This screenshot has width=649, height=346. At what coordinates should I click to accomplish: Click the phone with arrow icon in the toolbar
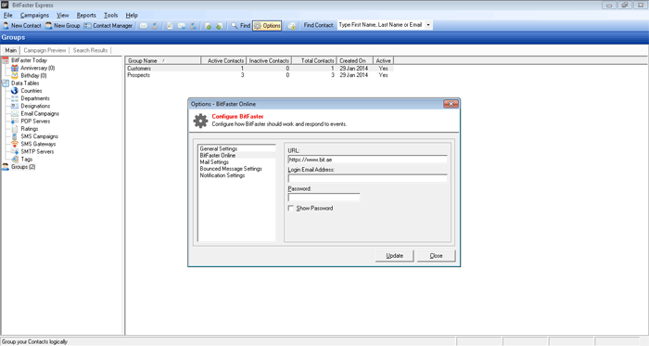(193, 26)
